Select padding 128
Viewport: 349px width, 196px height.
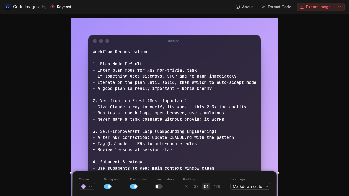coord(217,186)
